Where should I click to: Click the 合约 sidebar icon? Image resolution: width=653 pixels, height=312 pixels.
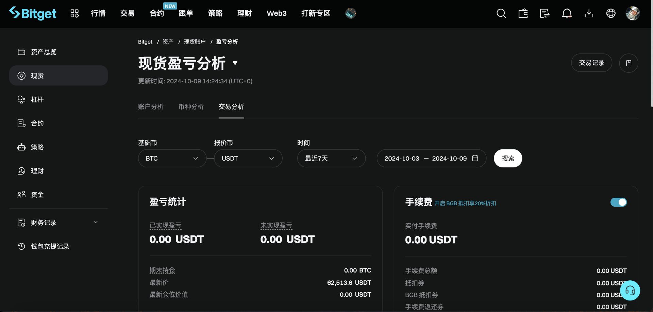pyautogui.click(x=21, y=123)
